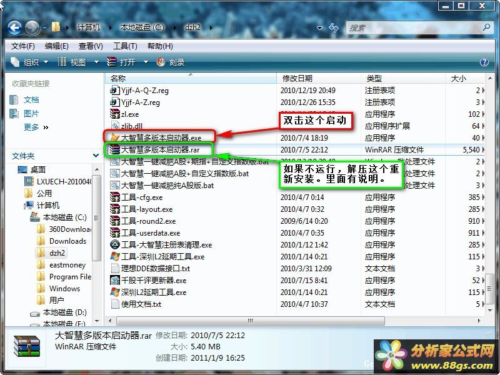500x375 pixels.
Task: Open dropdown arrow next to 视图
Action: coord(96,62)
